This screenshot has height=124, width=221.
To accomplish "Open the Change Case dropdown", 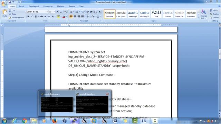I will tap(53, 17).
